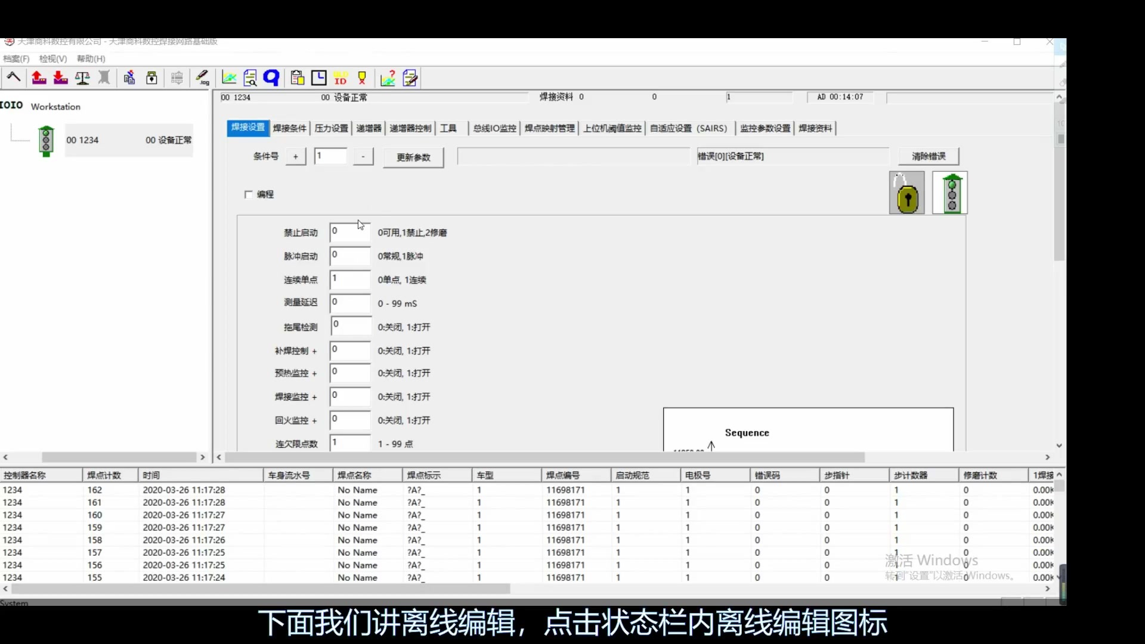
Task: Click the grayed-out grid rows toolbar icon
Action: tap(177, 78)
